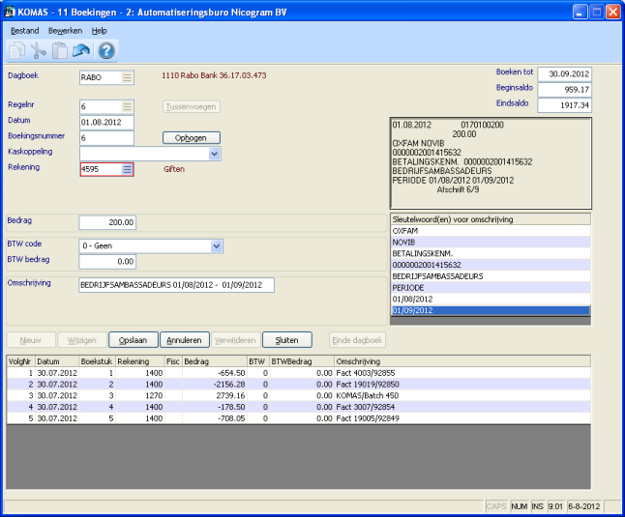Click the Omschrijving column header in table
625x517 pixels.
coord(462,361)
